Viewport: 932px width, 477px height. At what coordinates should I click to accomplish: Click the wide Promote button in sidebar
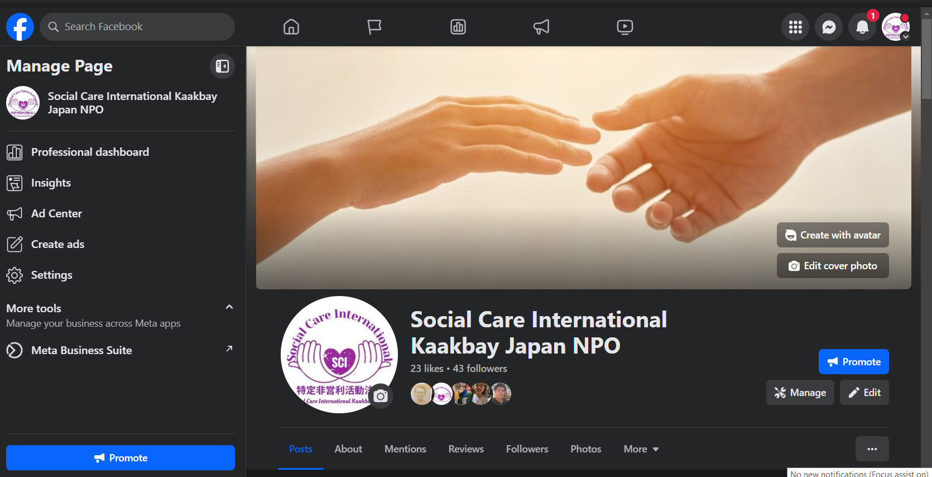121,458
